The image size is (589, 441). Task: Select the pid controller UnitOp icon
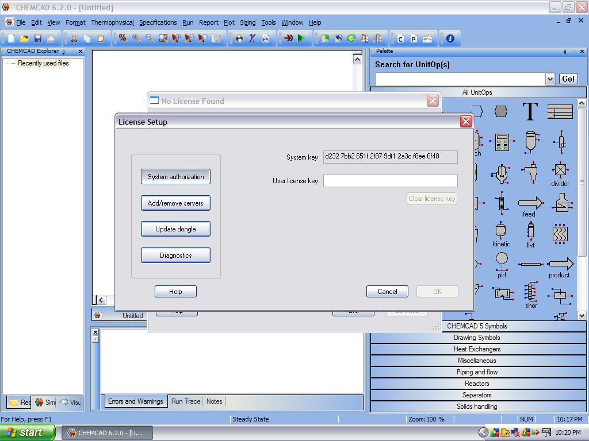(502, 265)
